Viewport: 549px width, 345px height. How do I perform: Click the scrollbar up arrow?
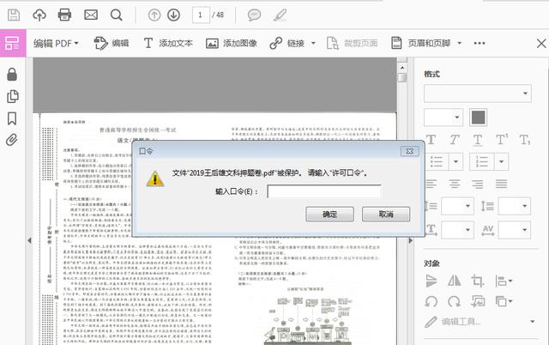point(402,68)
